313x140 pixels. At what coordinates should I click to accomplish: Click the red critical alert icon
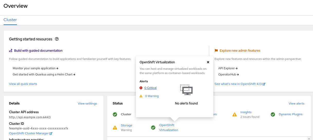click(x=141, y=88)
